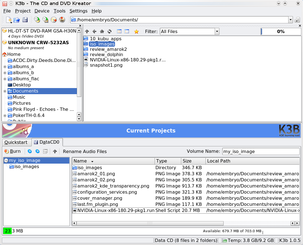Click the first blue project action icon
This screenshot has width=303, height=245.
pyautogui.click(x=30, y=151)
